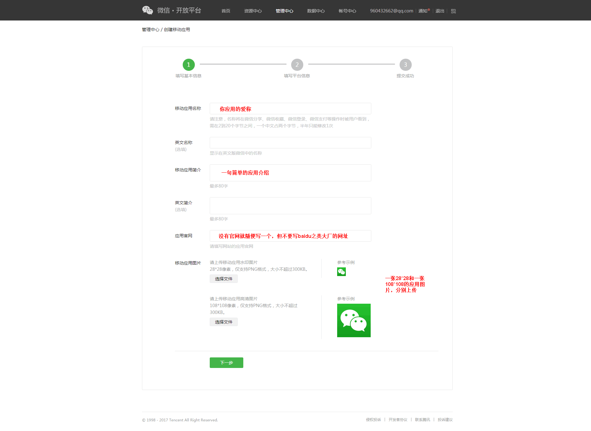Image resolution: width=591 pixels, height=431 pixels.
Task: Select 管理中心 navigation item
Action: click(x=284, y=11)
